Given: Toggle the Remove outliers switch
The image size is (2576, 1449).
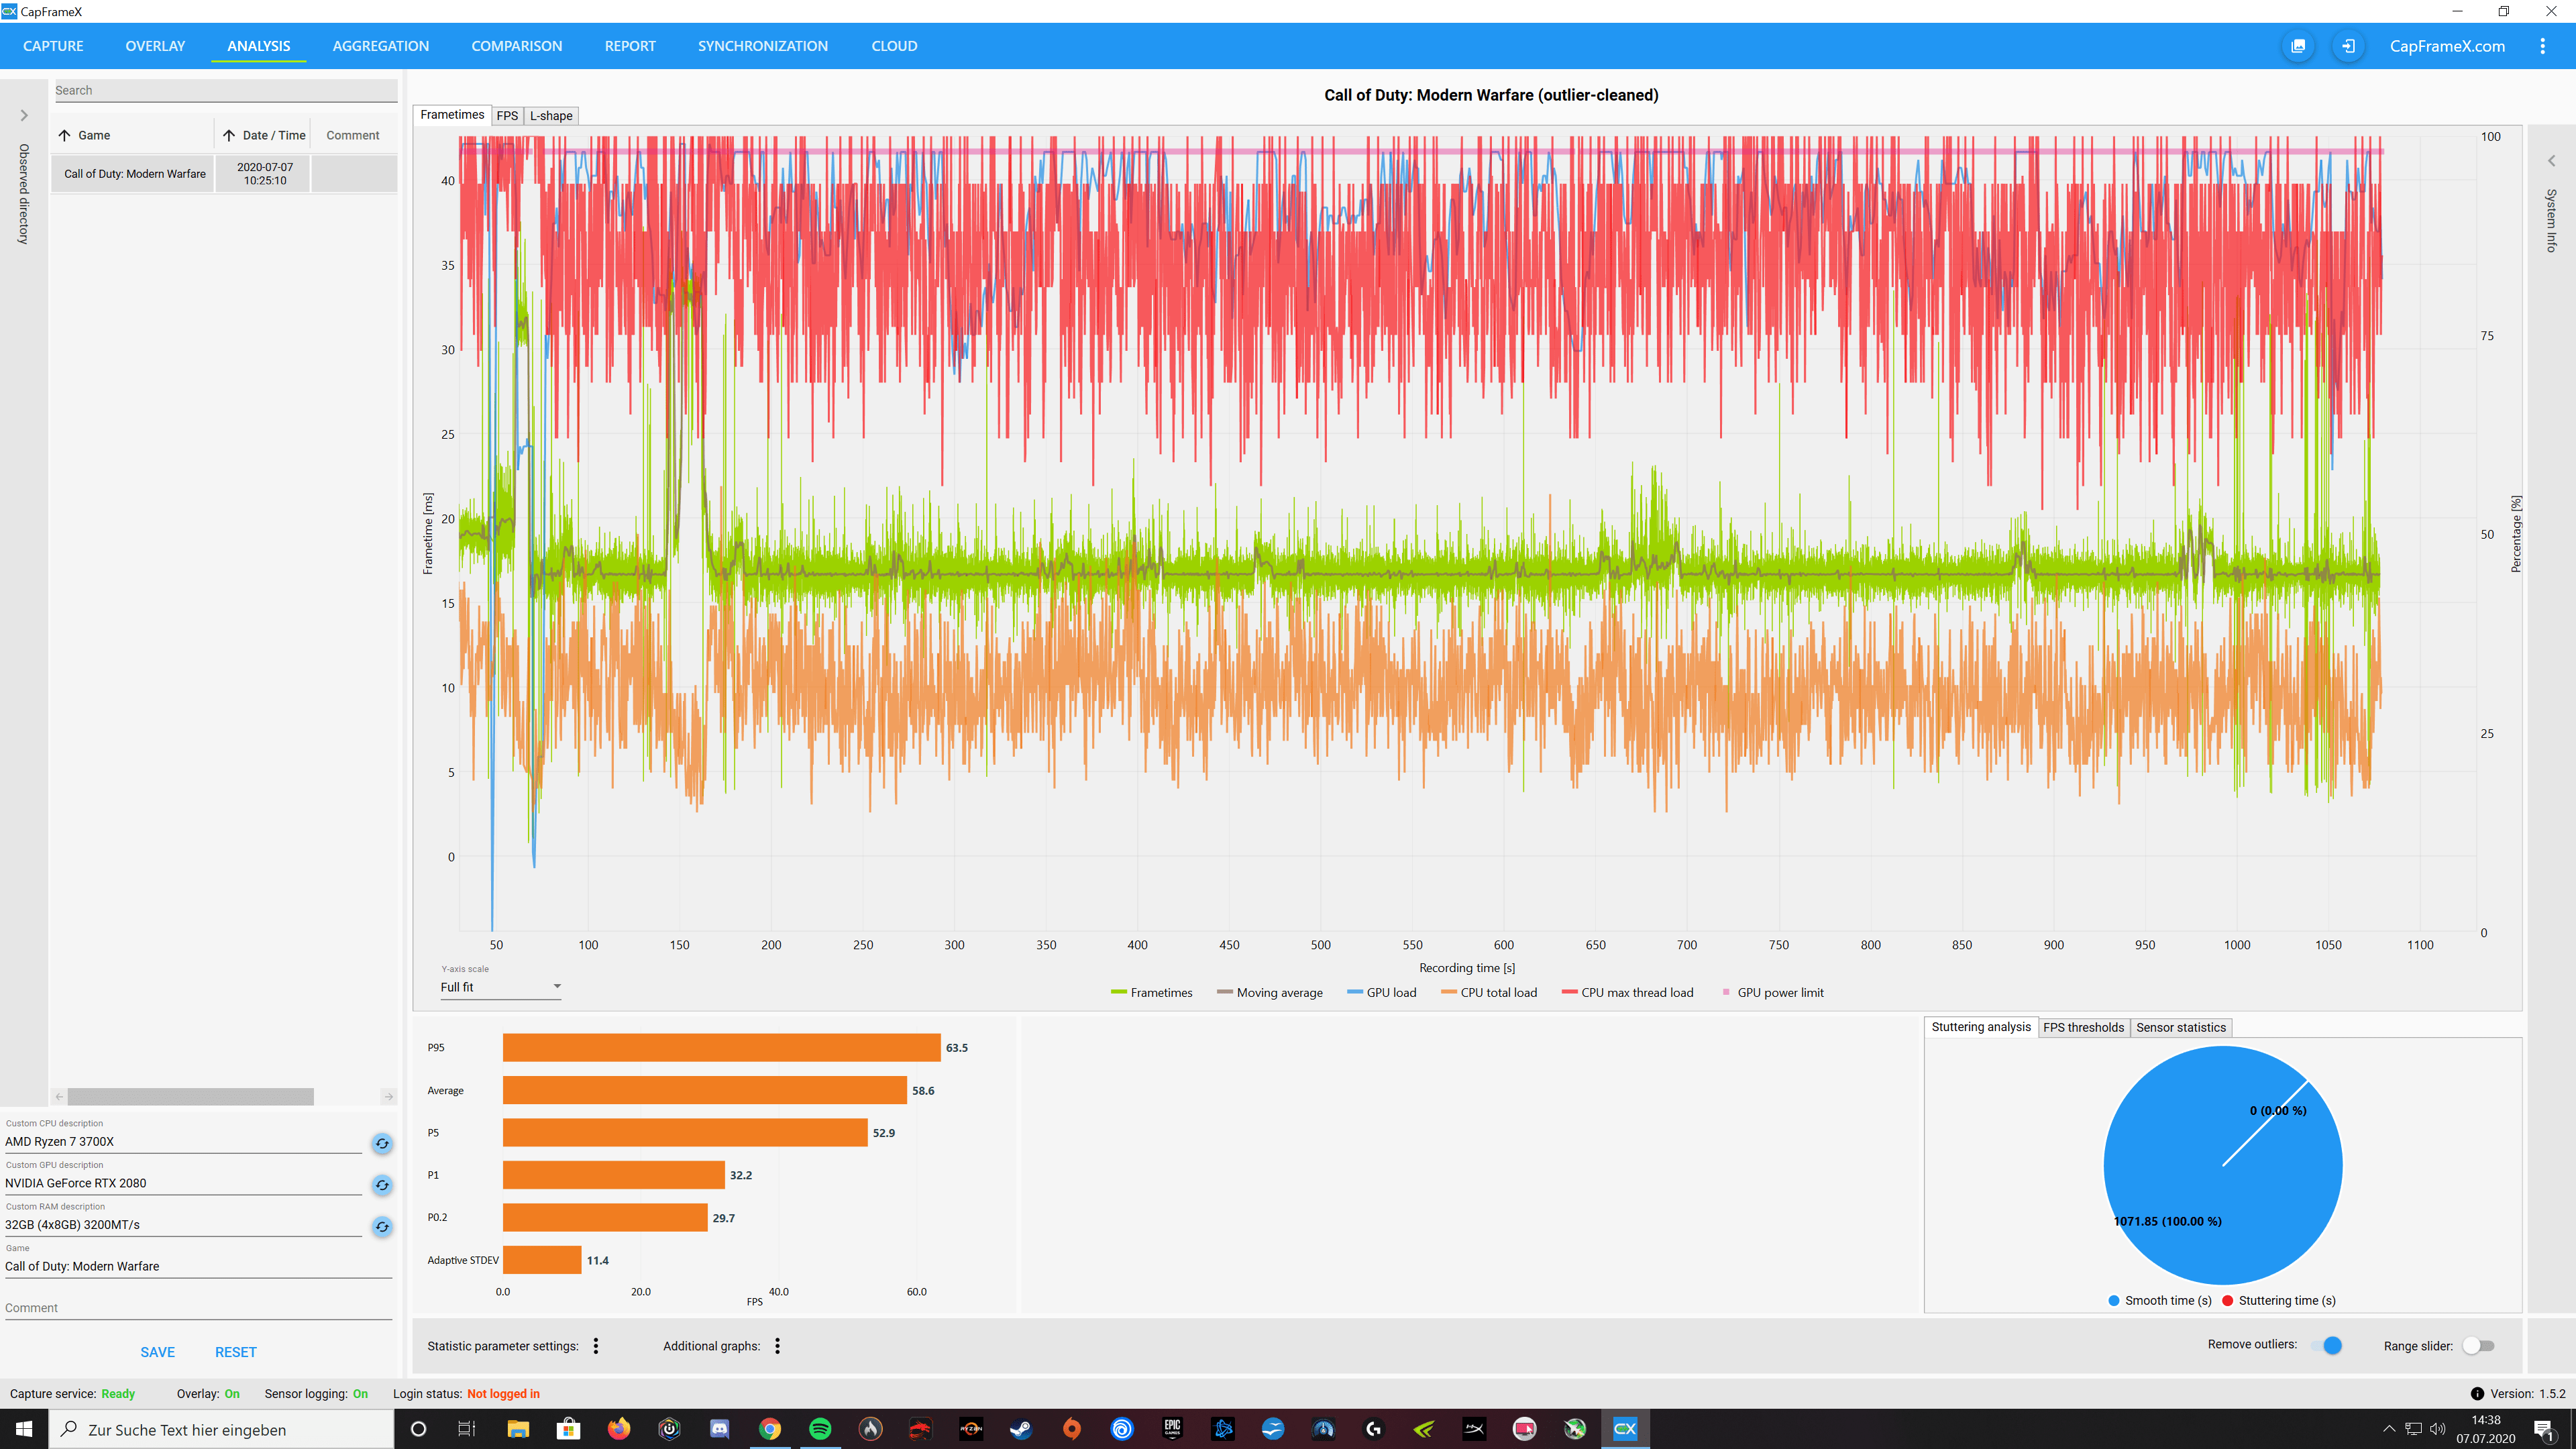Looking at the screenshot, I should [x=2326, y=1345].
